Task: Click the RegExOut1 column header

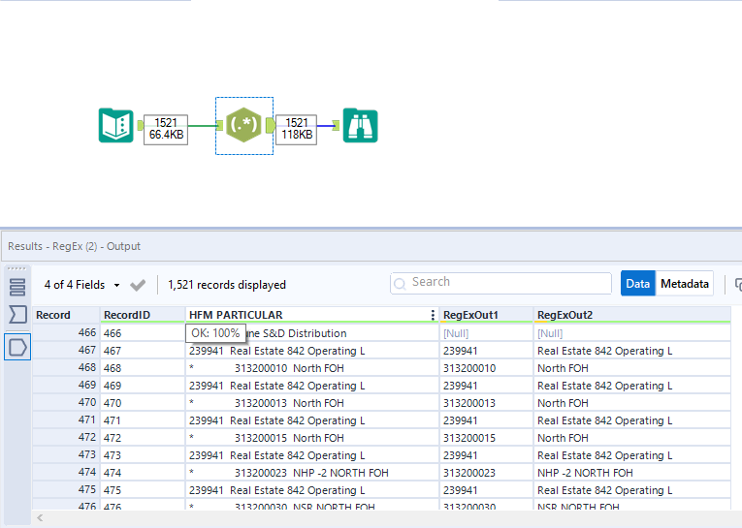Action: click(x=486, y=315)
